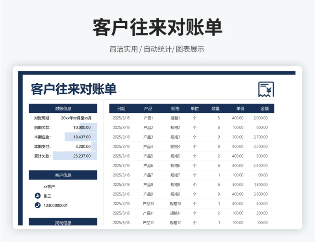This screenshot has width=315, height=242.
Task: Click the 规格10 cell in the table
Action: [175, 203]
